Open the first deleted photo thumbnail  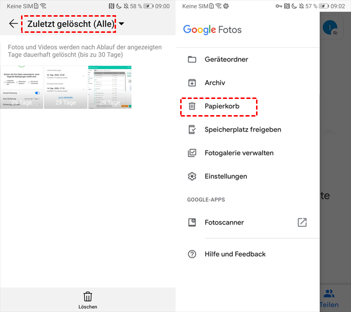[22, 87]
